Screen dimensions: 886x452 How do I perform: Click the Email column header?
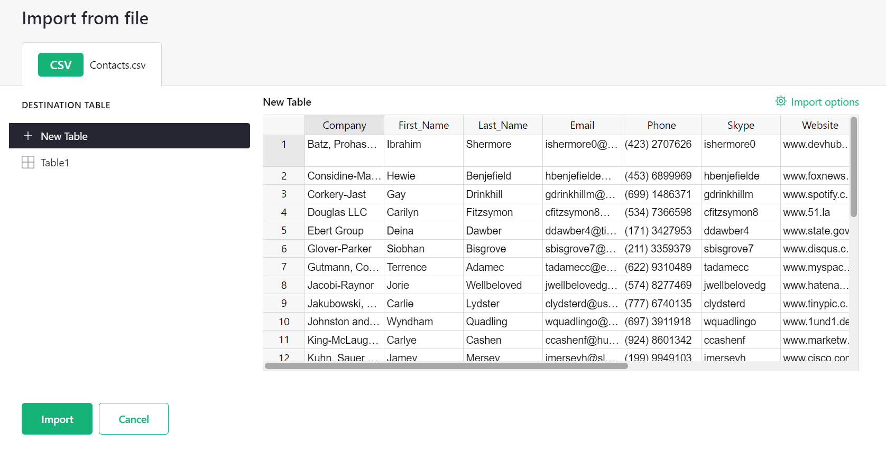click(582, 125)
